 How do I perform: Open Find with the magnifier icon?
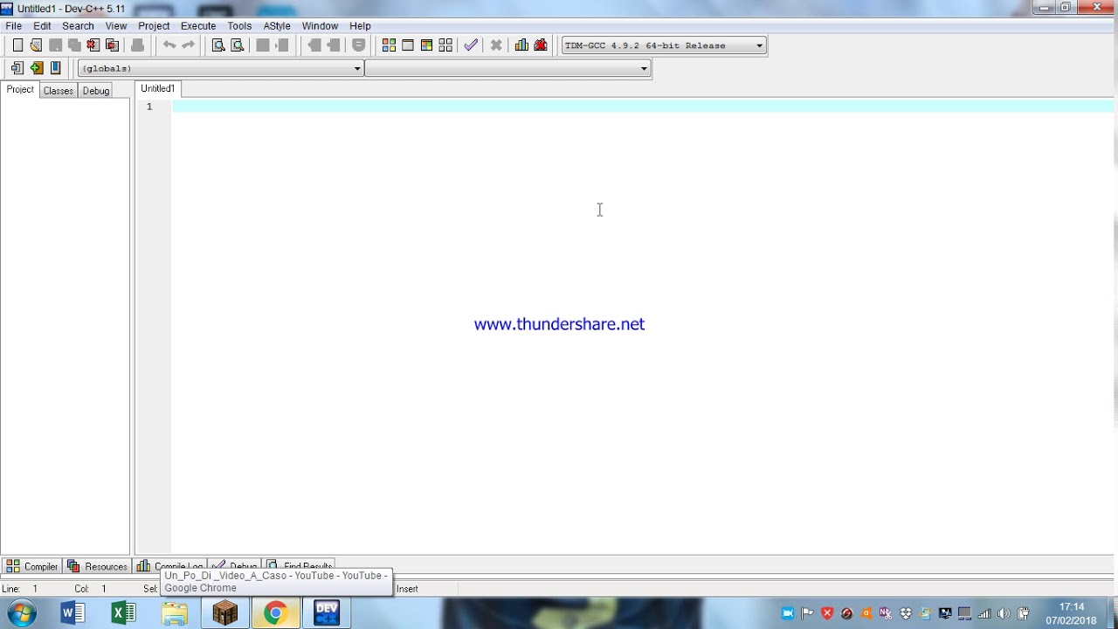[218, 45]
